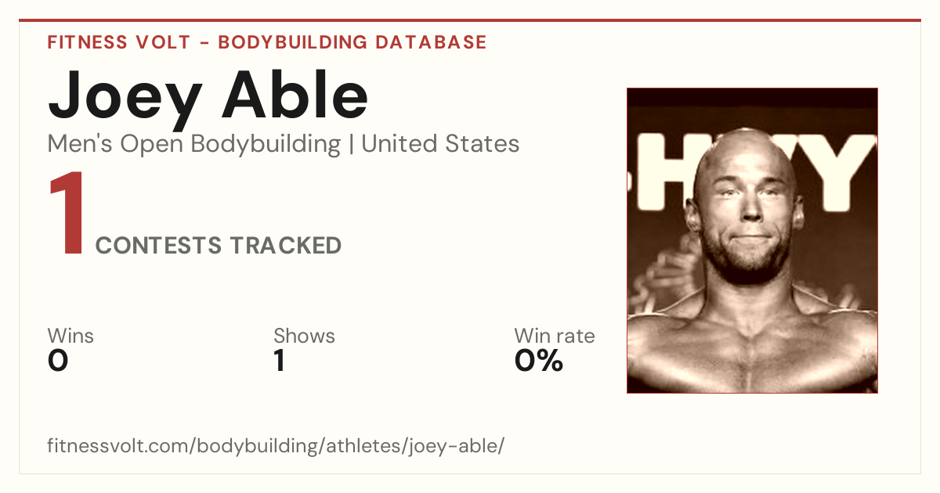Click the United States country label
The image size is (940, 493).
(x=440, y=144)
